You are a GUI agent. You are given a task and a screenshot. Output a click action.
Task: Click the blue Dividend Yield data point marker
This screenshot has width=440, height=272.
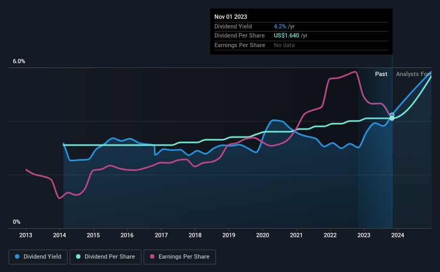pos(392,115)
